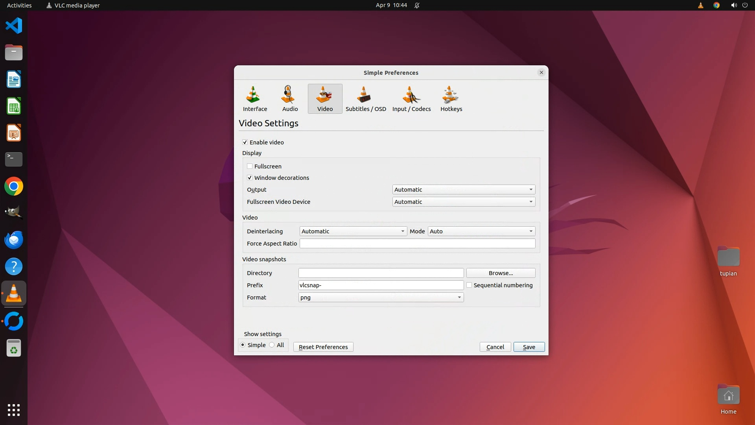Click the VLC tray icon in top bar
The image size is (755, 425).
pyautogui.click(x=700, y=6)
